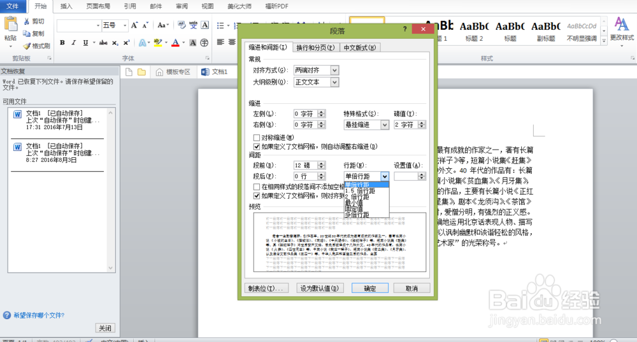
Task: Open the 审阅 ribbon tab
Action: coord(182,6)
